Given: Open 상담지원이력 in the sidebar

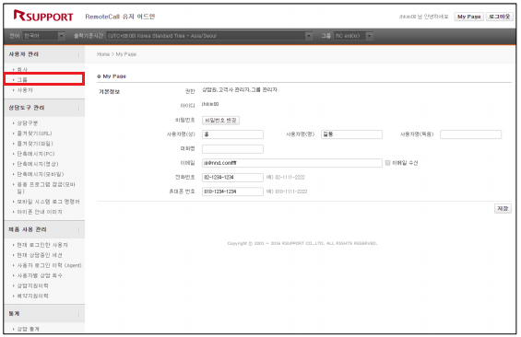Looking at the screenshot, I should click(x=32, y=286).
